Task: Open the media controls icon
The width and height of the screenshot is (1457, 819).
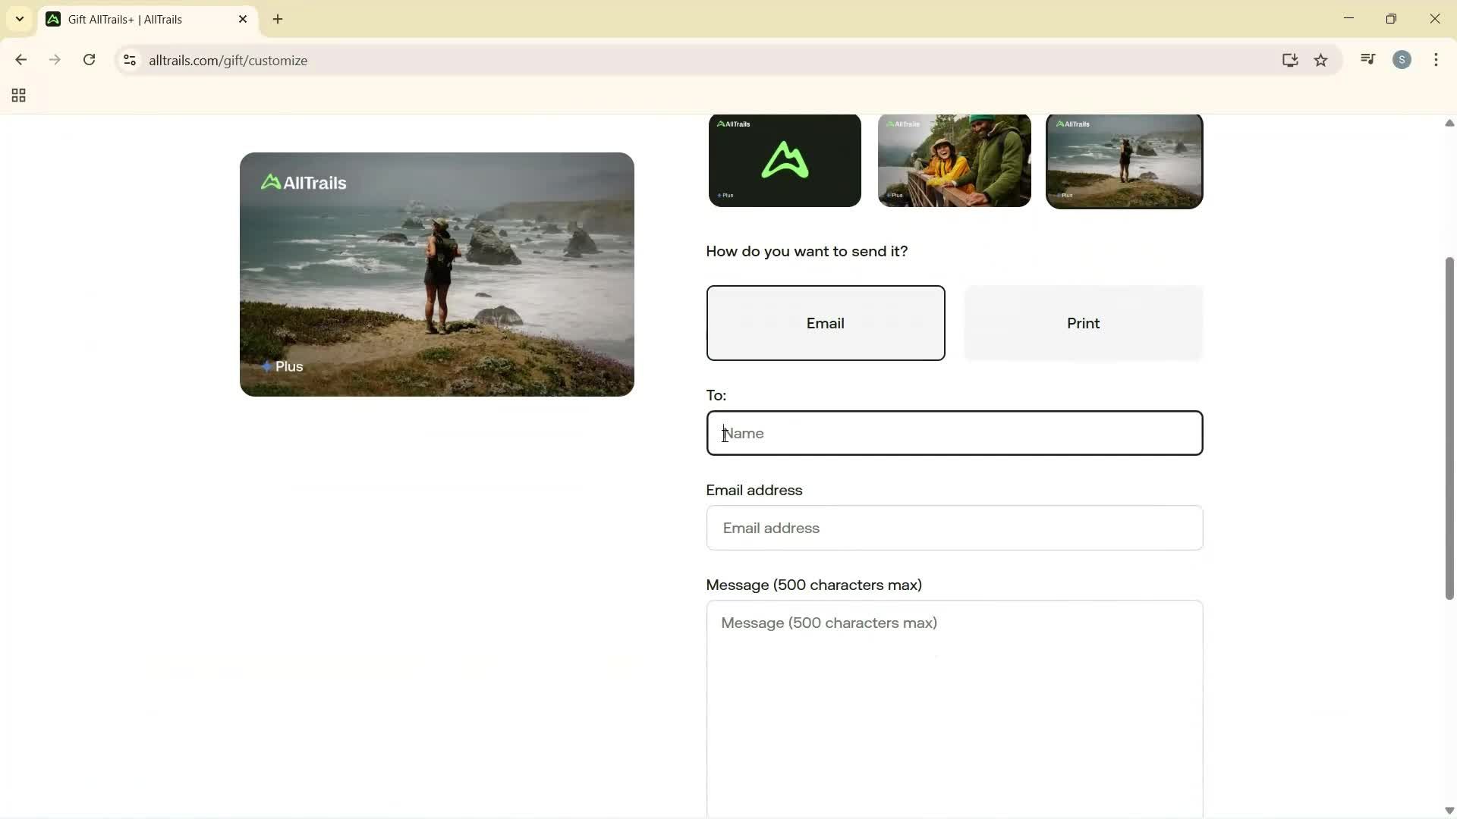Action: (1367, 59)
